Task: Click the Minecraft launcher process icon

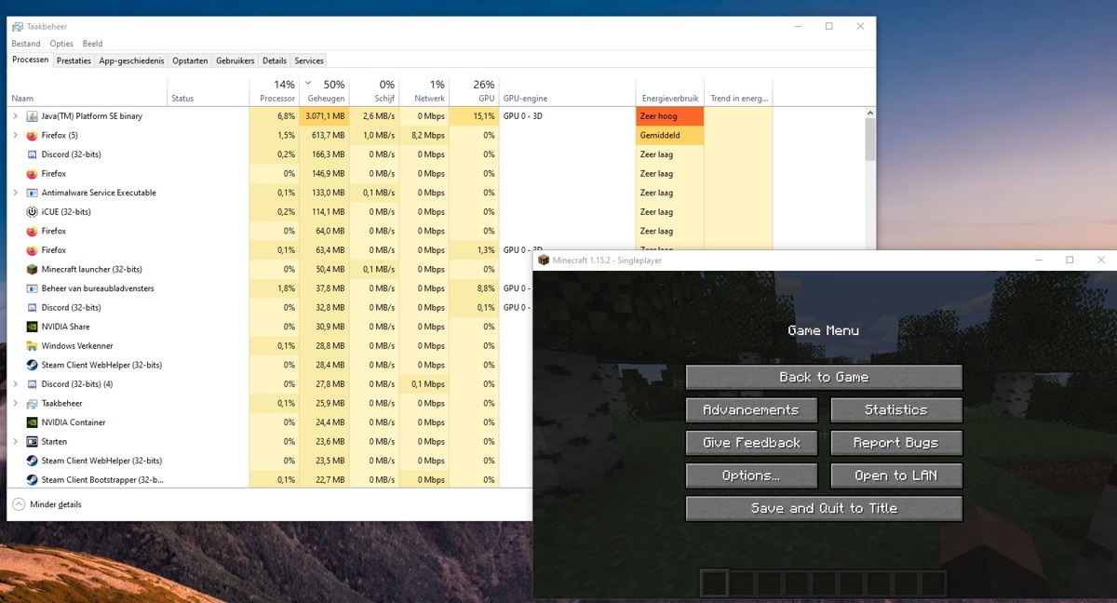Action: 33,269
